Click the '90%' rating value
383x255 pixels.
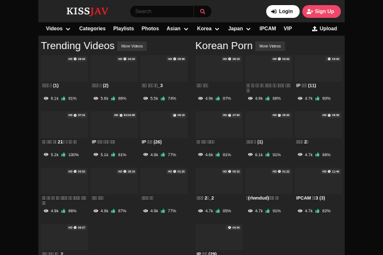326,99
